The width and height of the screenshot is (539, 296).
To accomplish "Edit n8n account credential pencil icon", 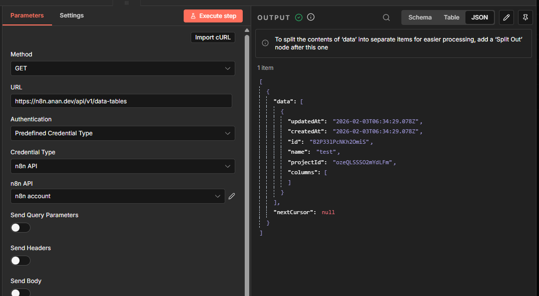I will (232, 196).
